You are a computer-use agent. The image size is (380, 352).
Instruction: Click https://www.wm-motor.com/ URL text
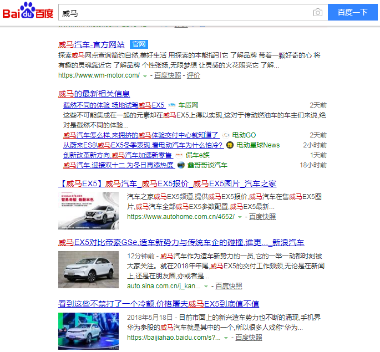tap(99, 75)
